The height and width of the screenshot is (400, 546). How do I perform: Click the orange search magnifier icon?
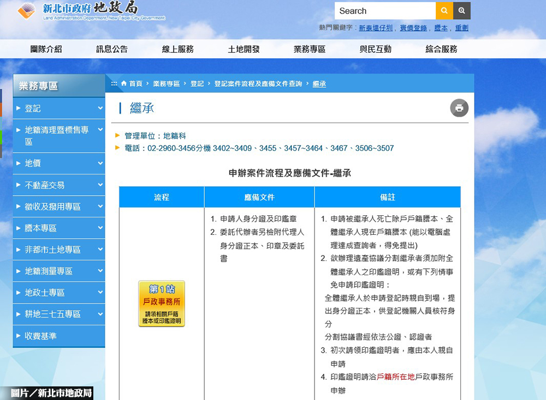click(x=444, y=10)
